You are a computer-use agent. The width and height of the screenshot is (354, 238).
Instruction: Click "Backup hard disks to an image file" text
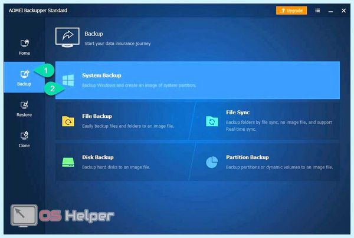116,167
